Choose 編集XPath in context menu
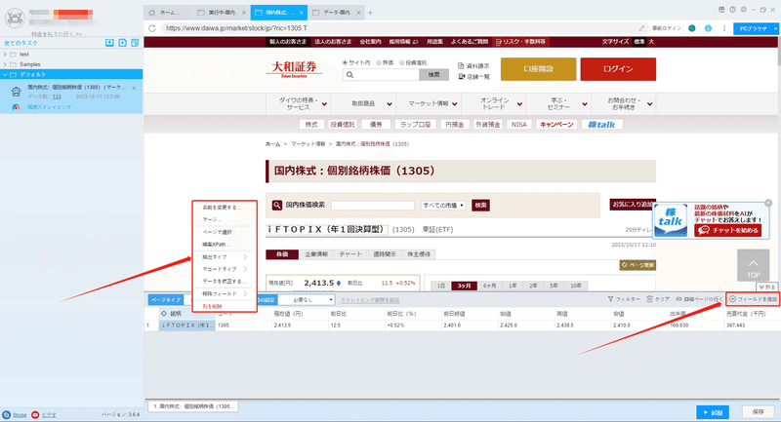781x422 pixels. (x=215, y=245)
